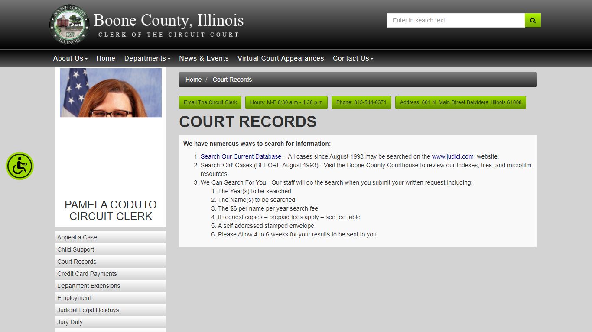This screenshot has width=592, height=332.
Task: Click 'The Name(s) to be searched' item
Action: (x=257, y=200)
